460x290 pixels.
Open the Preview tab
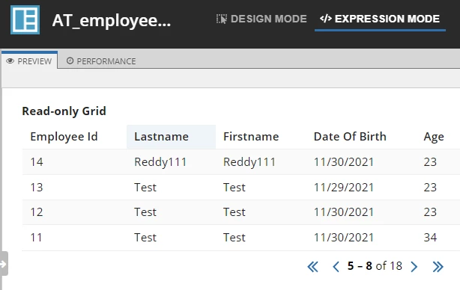[x=29, y=61]
